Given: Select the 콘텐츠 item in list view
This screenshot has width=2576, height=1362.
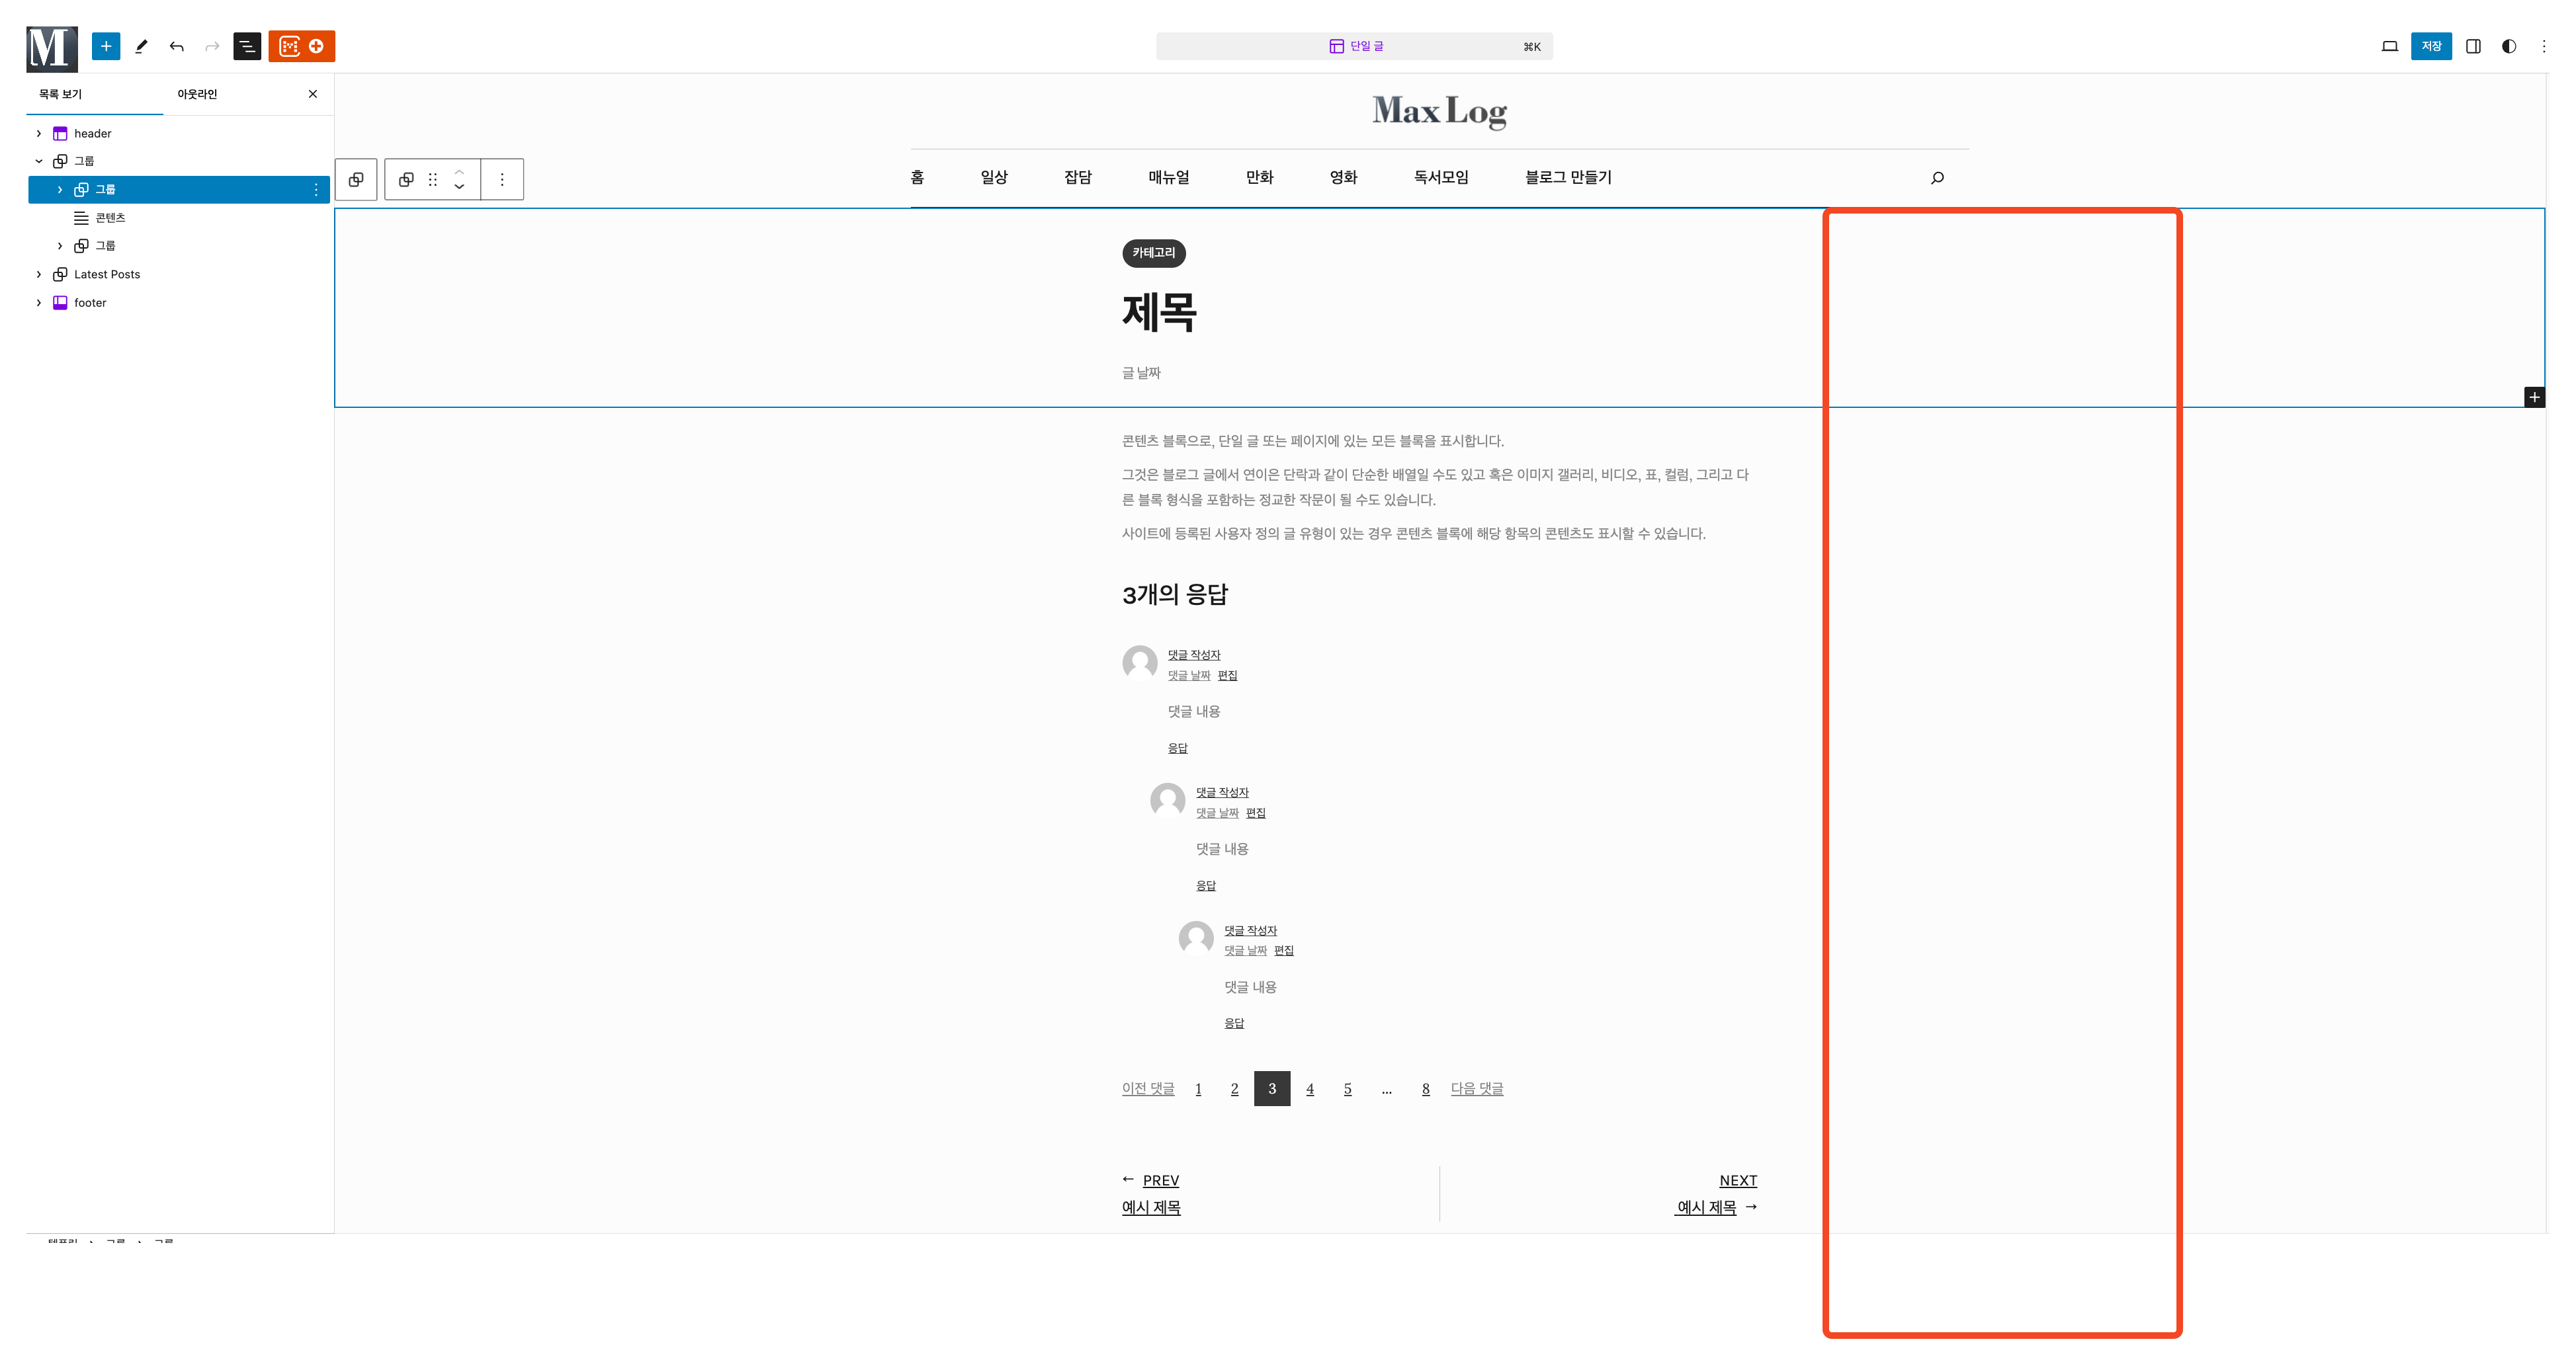Looking at the screenshot, I should coord(110,218).
